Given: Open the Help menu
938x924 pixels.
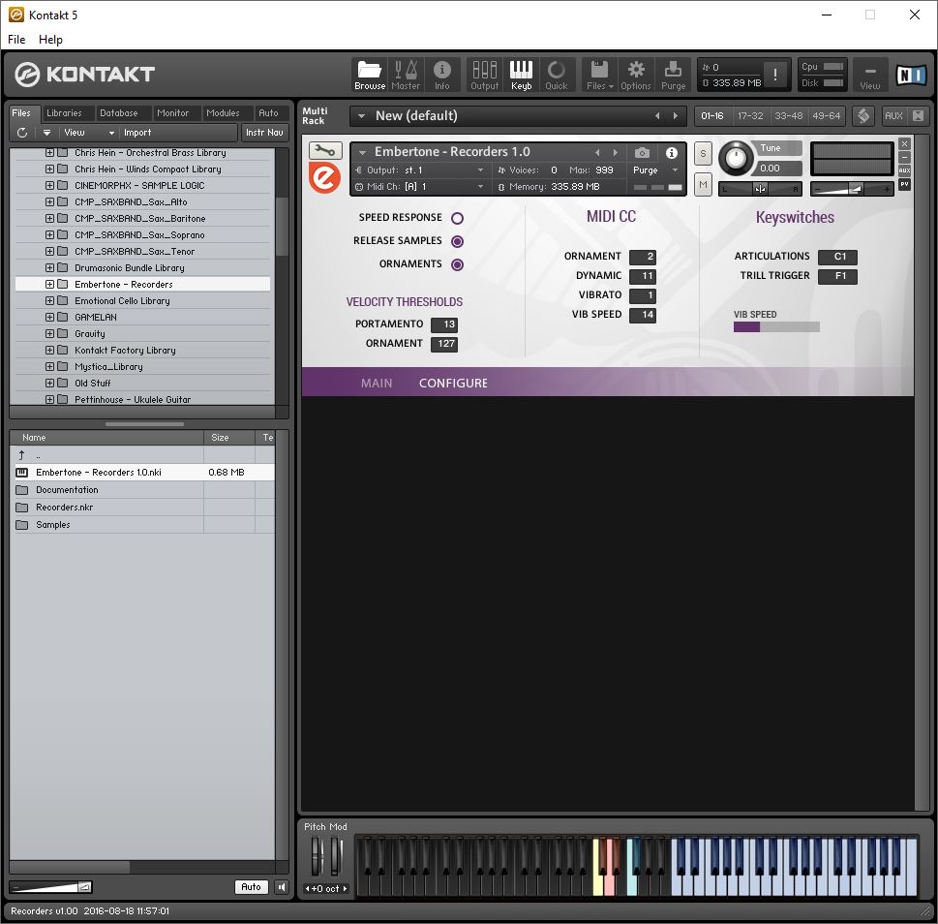Looking at the screenshot, I should [50, 40].
